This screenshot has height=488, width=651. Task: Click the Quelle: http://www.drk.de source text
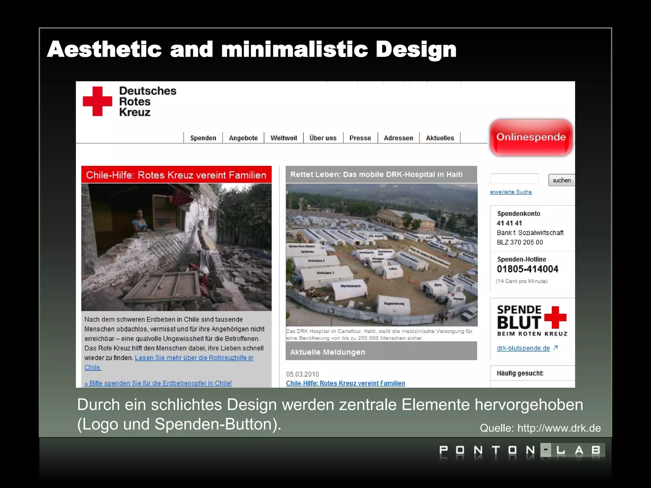click(x=540, y=428)
